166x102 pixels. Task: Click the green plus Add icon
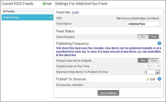tap(44, 4)
